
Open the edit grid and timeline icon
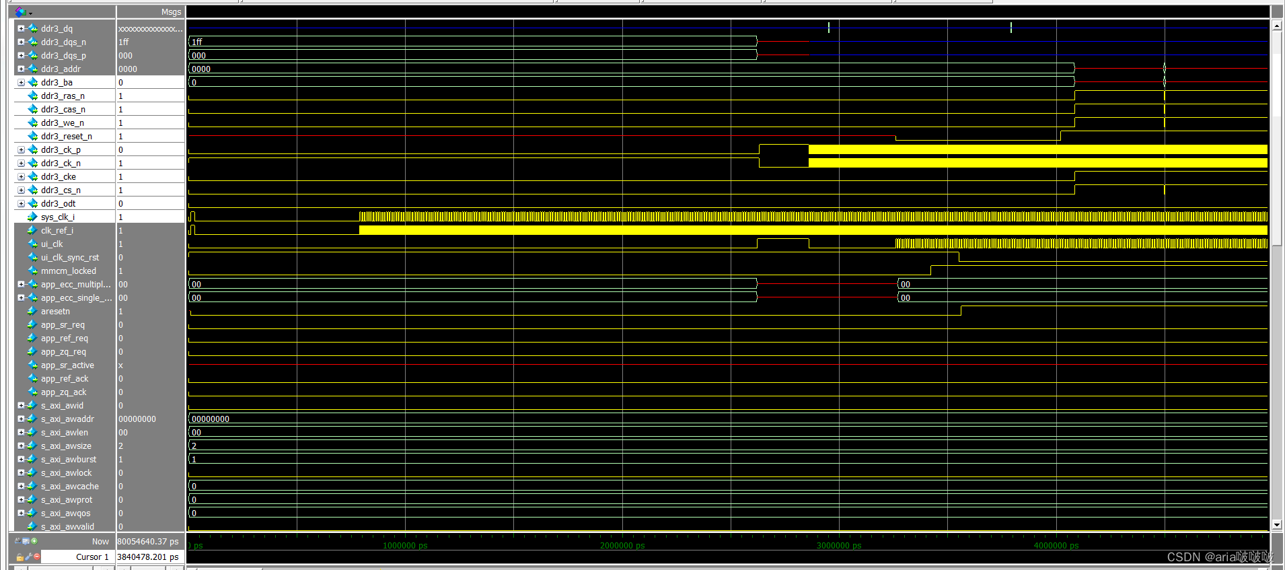26,541
